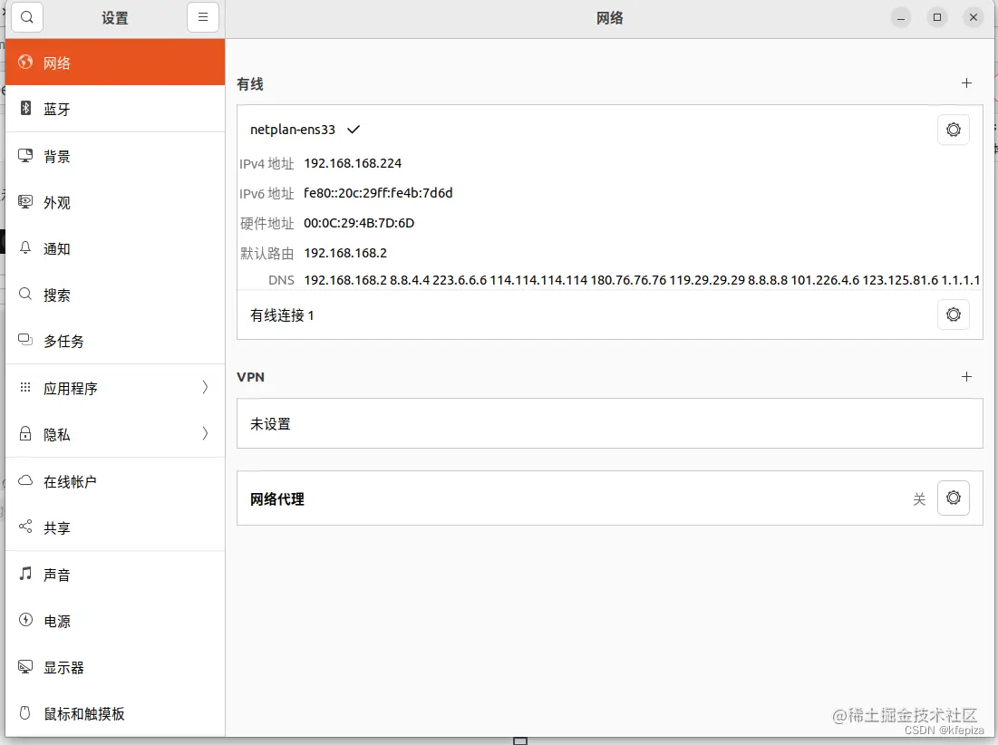Screen dimensions: 998x745
Task: Click IPv6 address fe80::20c:29ff:fe4b:7d6d
Action: [378, 193]
